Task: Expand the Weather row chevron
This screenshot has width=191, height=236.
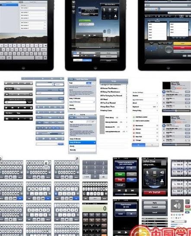Action: point(157,96)
